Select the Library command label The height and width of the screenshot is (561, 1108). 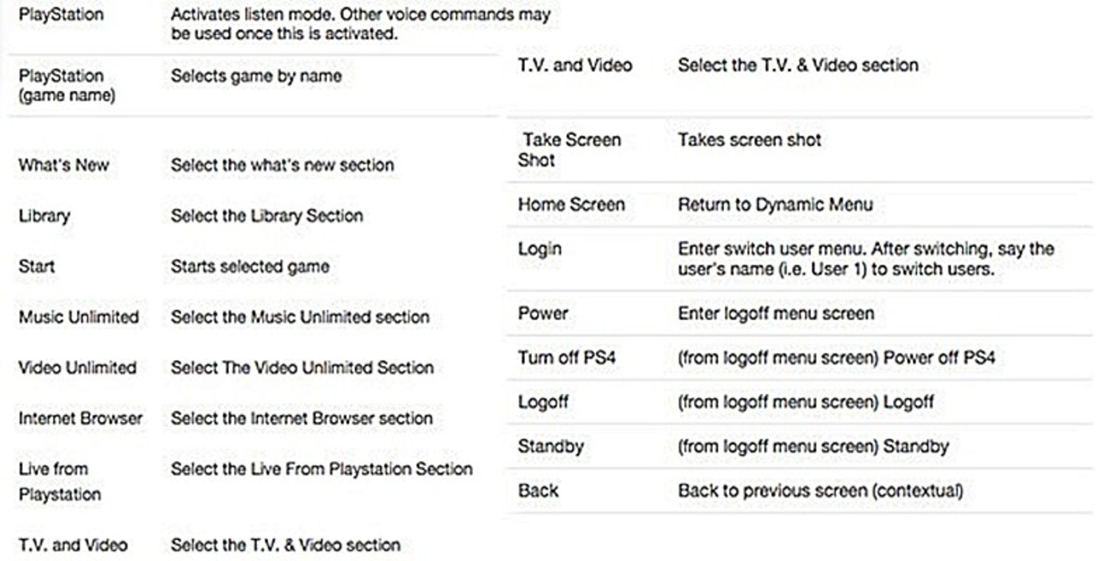click(x=44, y=216)
